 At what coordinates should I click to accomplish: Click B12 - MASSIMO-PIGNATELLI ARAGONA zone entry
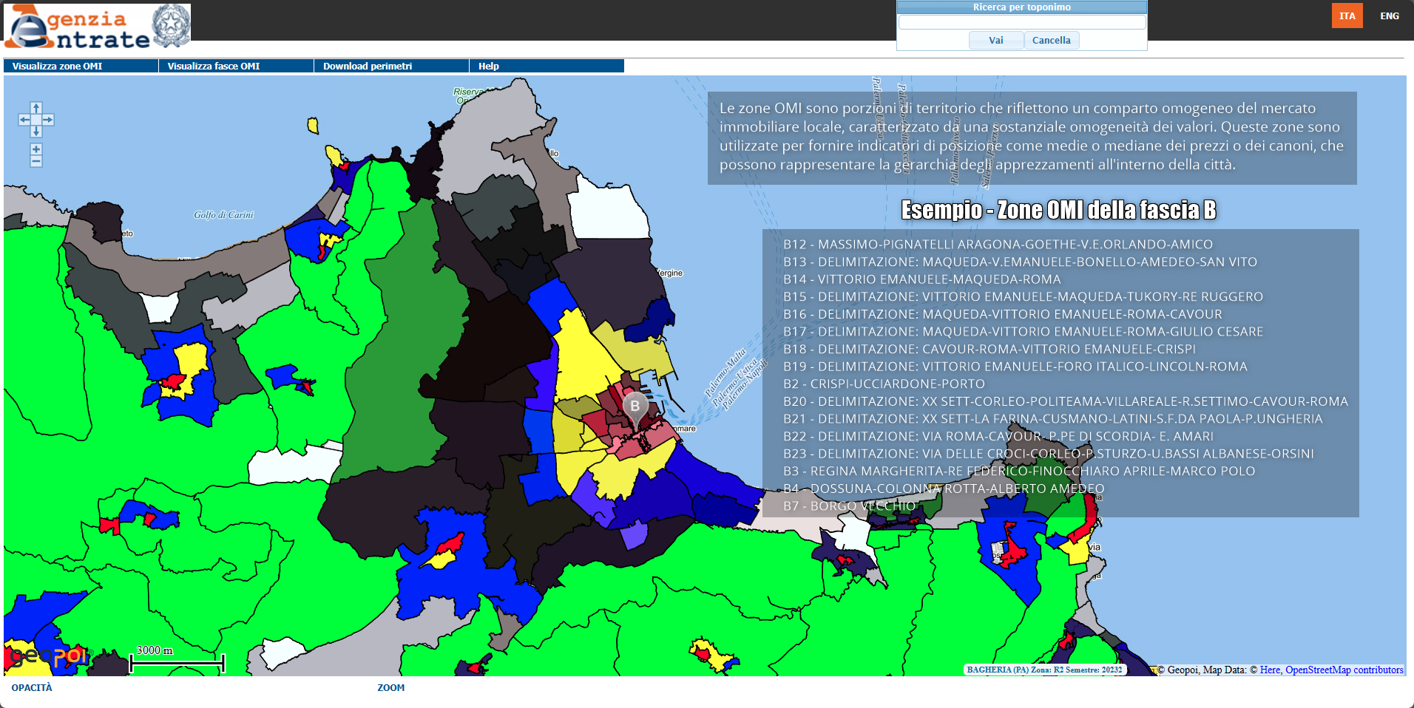coord(998,244)
